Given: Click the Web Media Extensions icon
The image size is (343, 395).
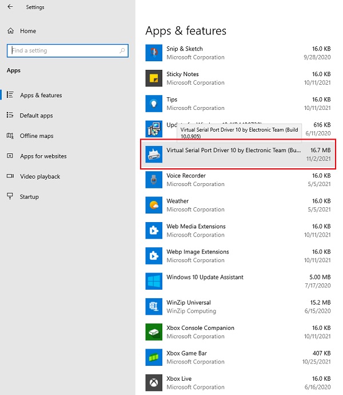Looking at the screenshot, I should [154, 230].
